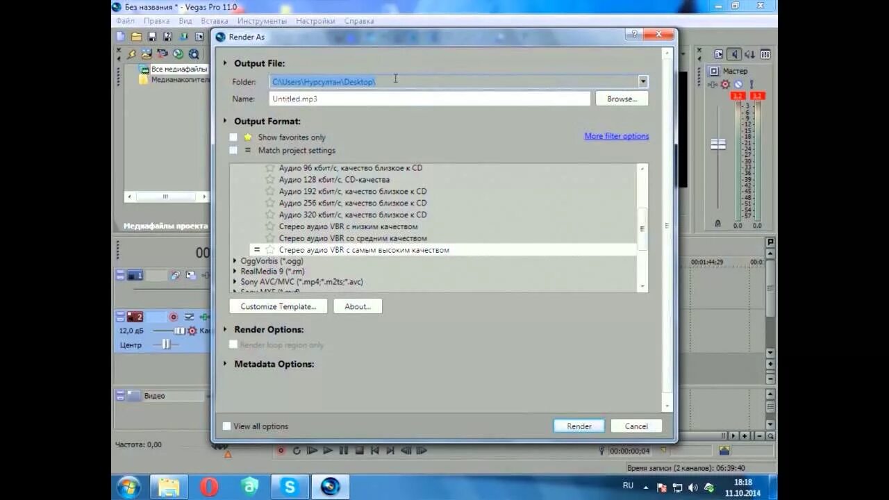
Task: Click the About... button
Action: [x=358, y=306]
